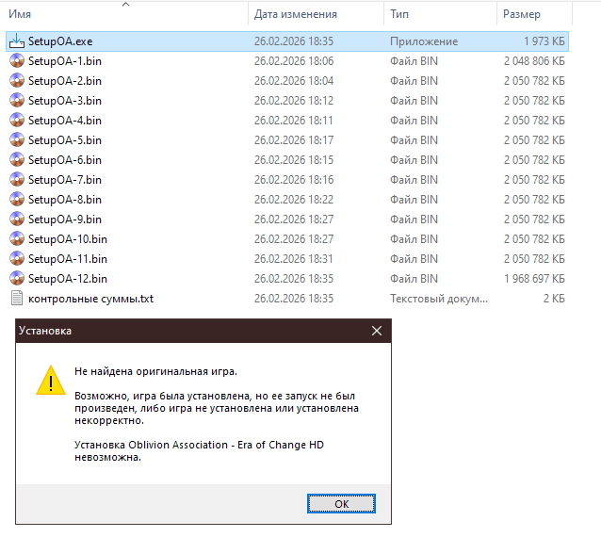Click the контрольные суммы.txt document icon
Image resolution: width=601 pixels, height=537 pixels.
coord(17,299)
